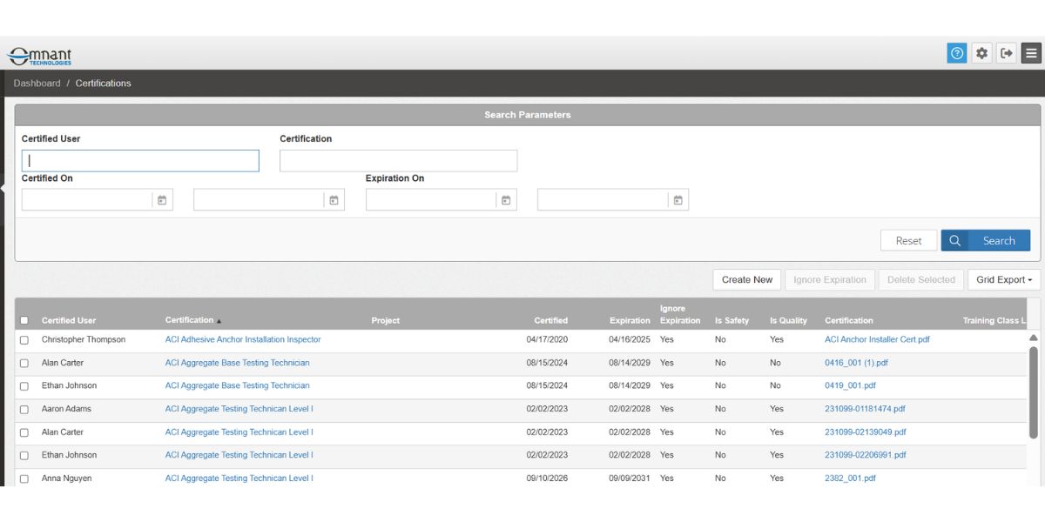Check Ethan Johnson Testing Level I row checkbox

tap(24, 455)
